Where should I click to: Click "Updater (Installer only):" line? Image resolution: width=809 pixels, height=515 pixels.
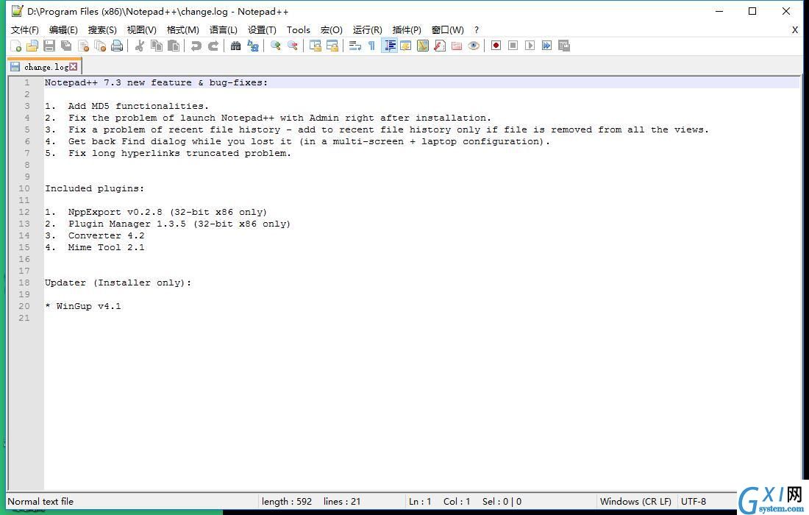(118, 283)
